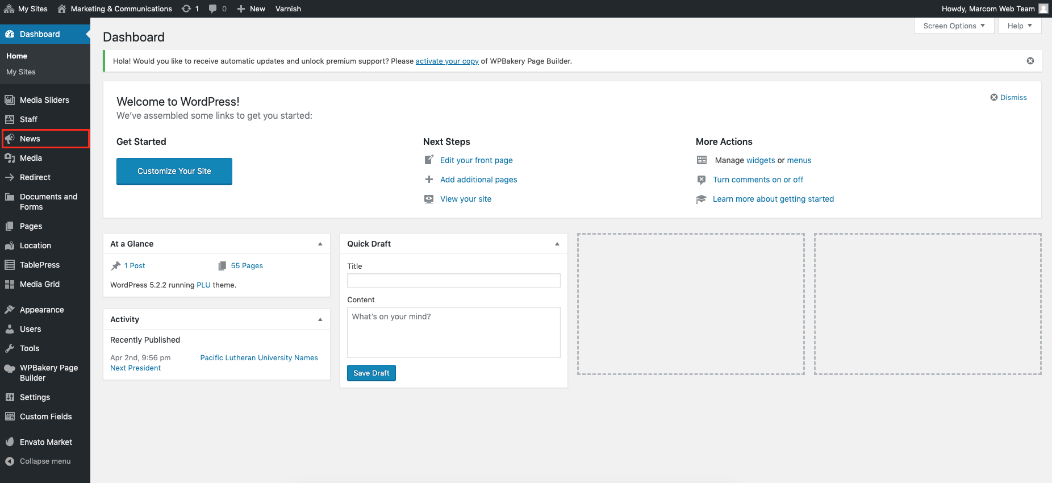Click Add additional pages link

pos(479,180)
